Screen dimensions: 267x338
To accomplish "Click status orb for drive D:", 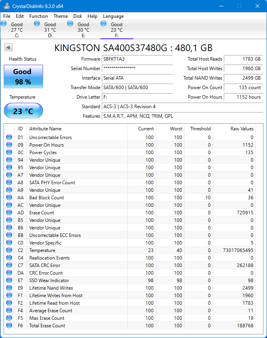I will tap(37, 23).
